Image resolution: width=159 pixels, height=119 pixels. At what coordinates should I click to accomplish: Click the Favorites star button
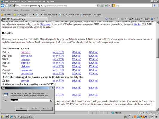pos(6,15)
